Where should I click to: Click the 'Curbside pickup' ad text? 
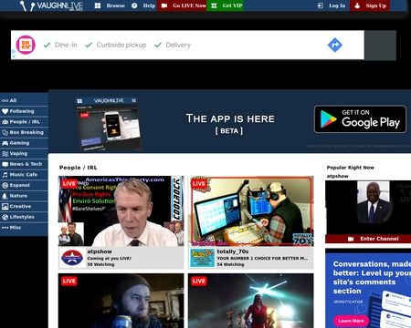121,45
